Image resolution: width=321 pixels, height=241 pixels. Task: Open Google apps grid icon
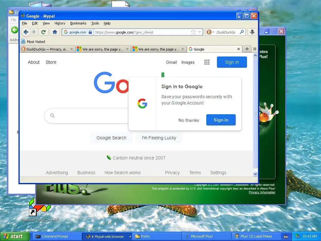coord(207,62)
